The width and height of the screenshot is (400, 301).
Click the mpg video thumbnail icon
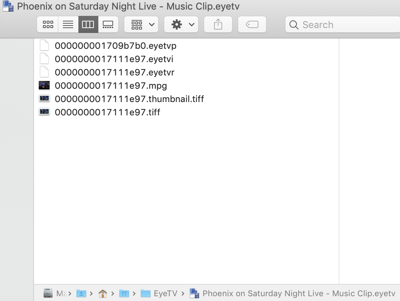pyautogui.click(x=44, y=85)
